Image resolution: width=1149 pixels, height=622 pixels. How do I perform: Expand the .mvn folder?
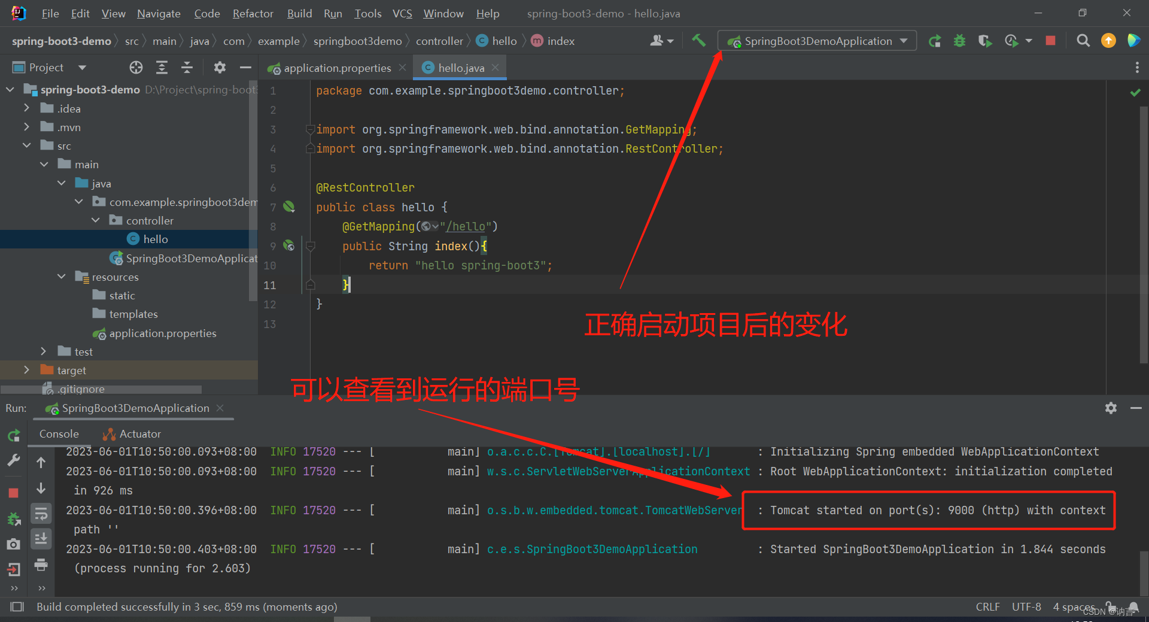[26, 127]
